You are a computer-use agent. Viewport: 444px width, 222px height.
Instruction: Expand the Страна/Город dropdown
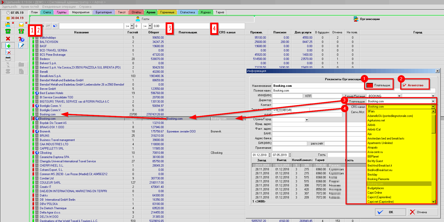(x=307, y=120)
